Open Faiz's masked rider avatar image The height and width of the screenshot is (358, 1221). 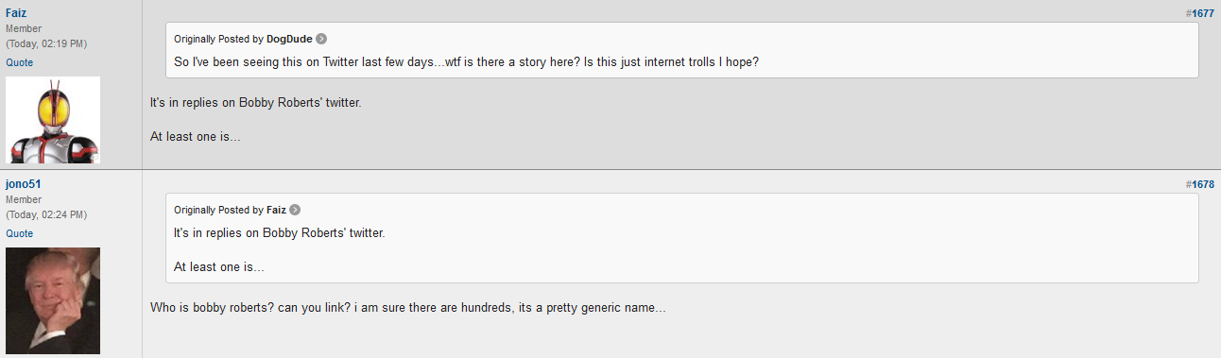coord(53,120)
